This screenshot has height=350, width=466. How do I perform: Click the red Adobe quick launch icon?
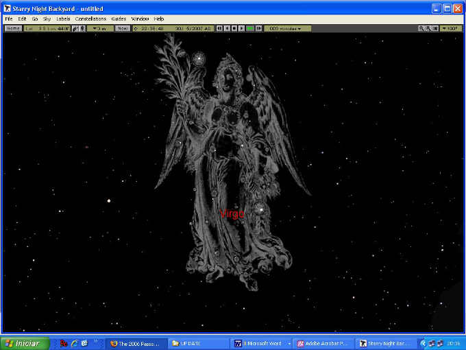64,343
